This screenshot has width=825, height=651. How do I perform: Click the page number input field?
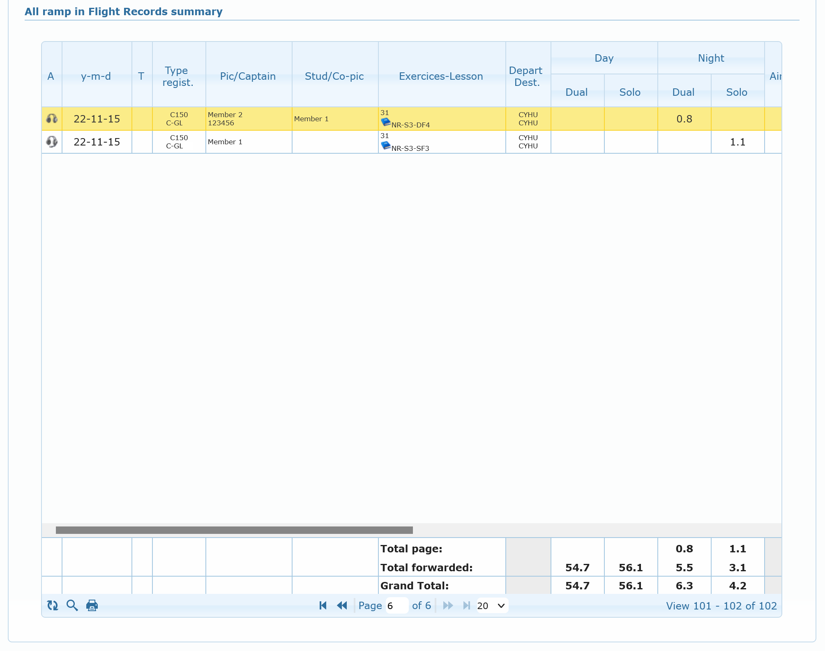pos(396,606)
